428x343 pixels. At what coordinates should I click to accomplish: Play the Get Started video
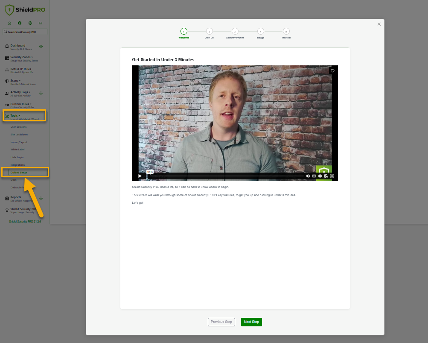point(140,176)
